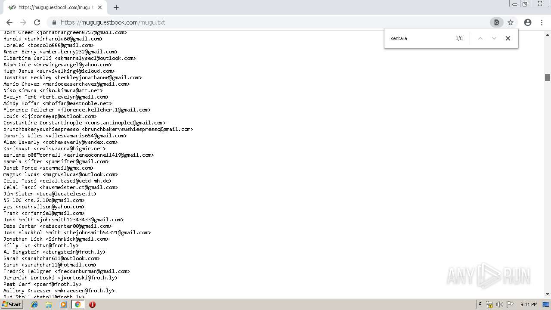Click the 'Debs Carter' line
This screenshot has width=551, height=310.
pos(58,226)
